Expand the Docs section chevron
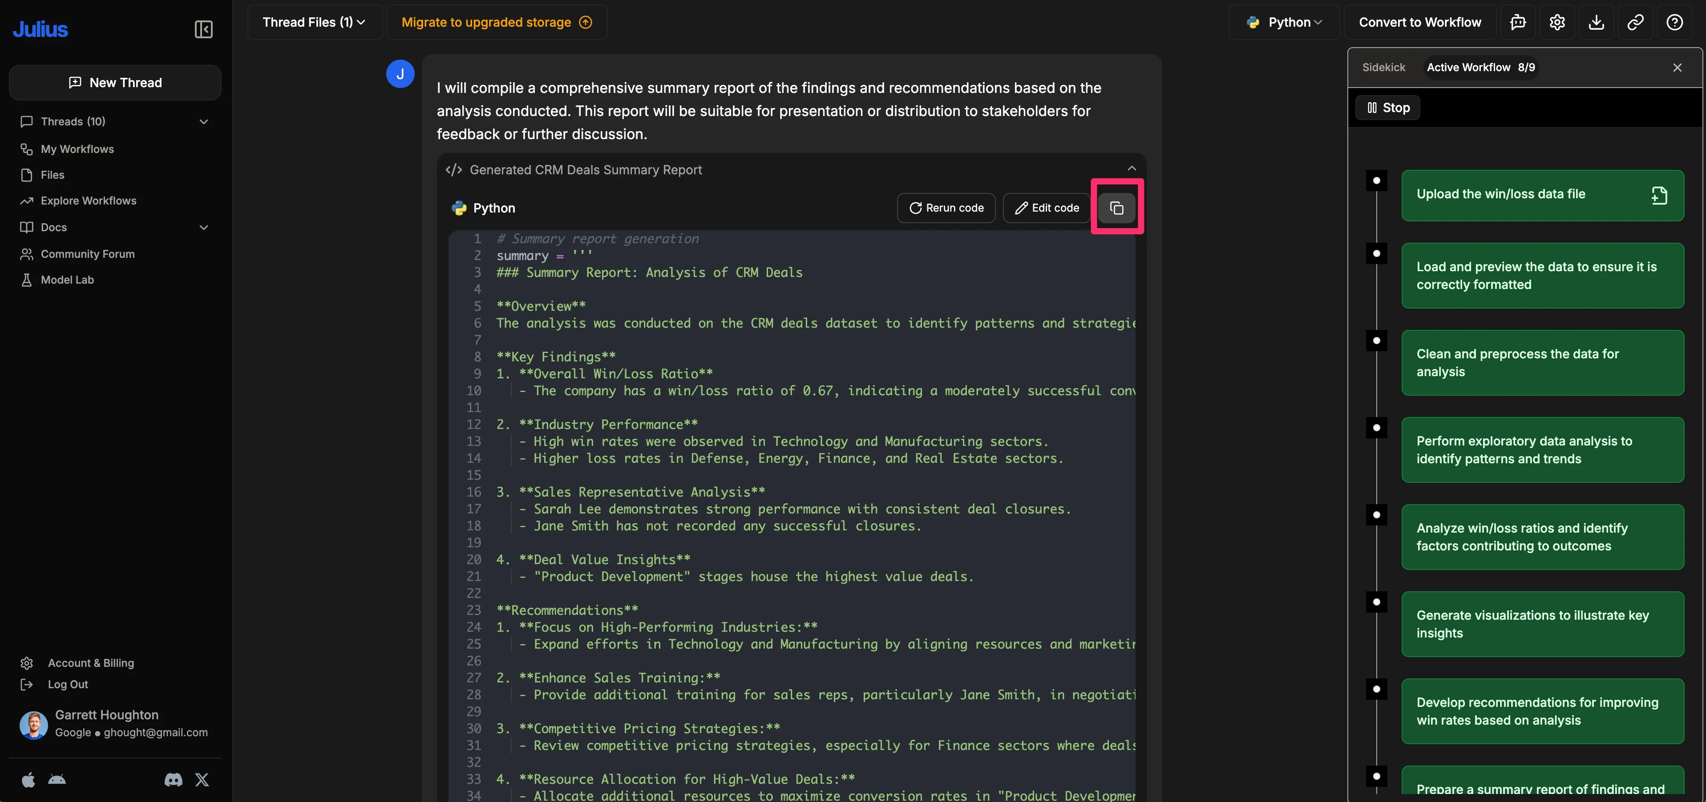 coord(203,228)
